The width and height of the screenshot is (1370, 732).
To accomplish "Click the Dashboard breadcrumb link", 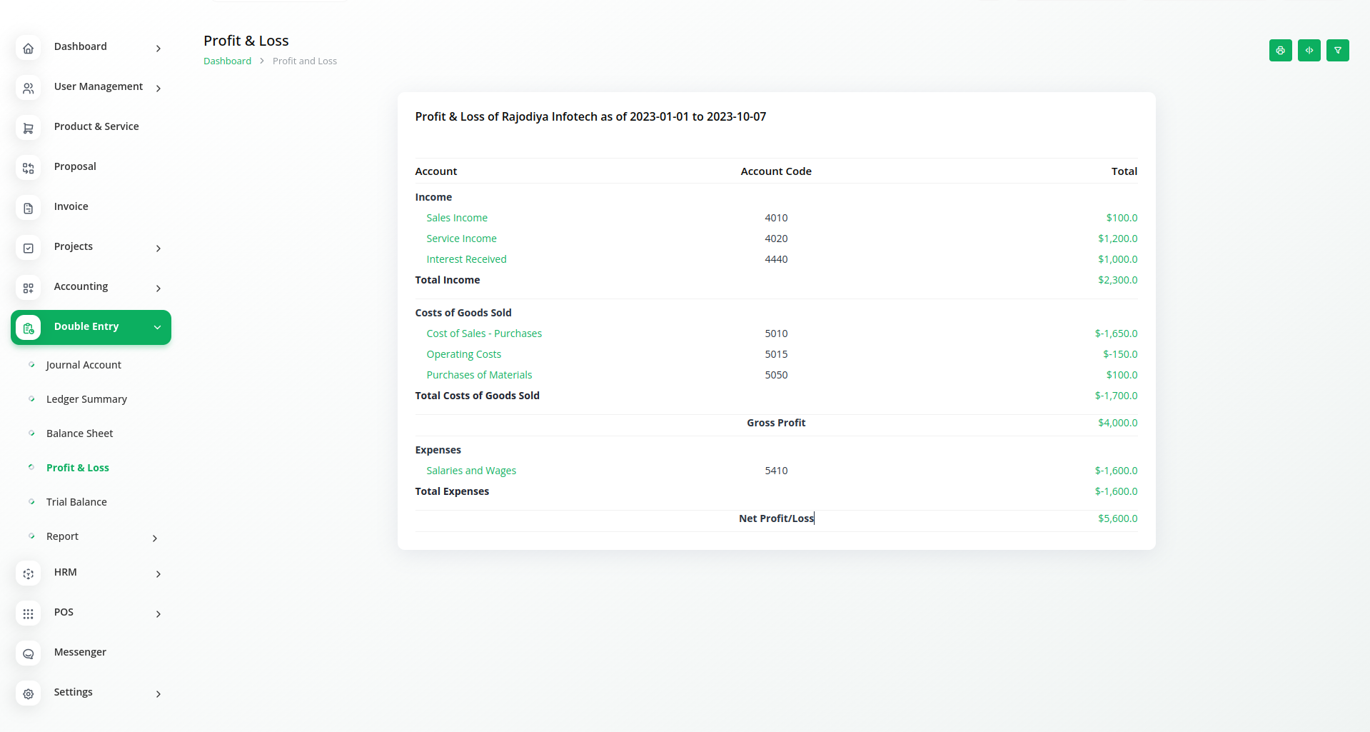I will 227,61.
